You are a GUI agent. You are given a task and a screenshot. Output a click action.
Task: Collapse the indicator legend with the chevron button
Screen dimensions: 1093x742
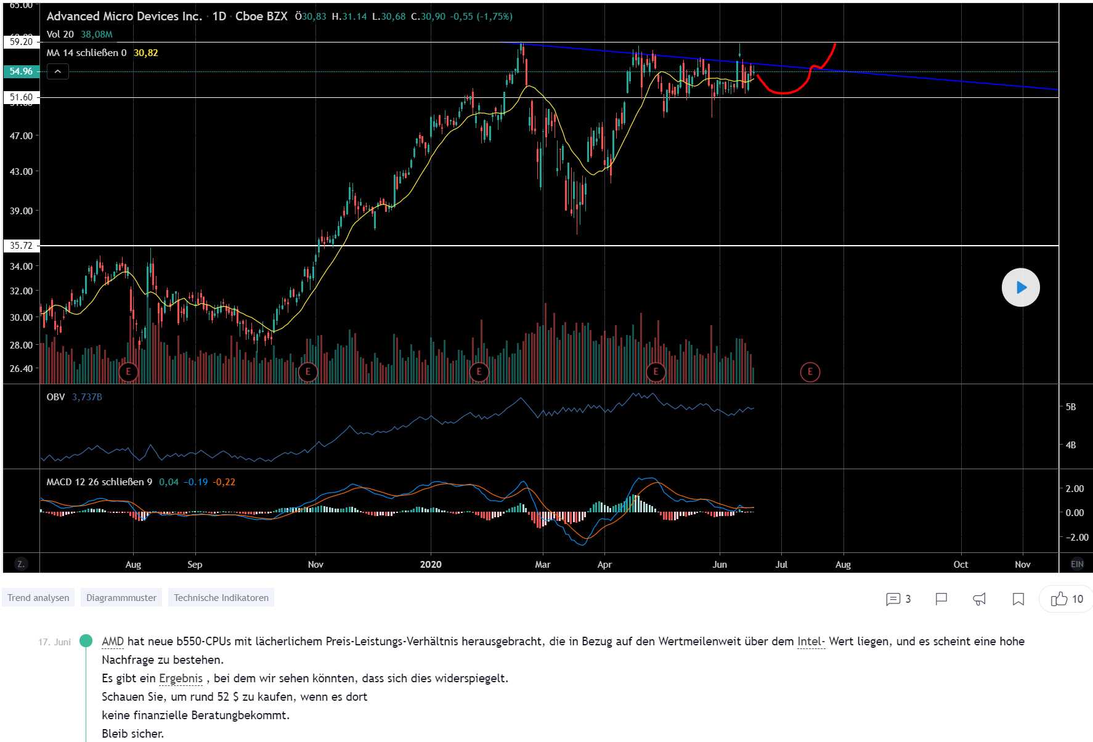[x=57, y=72]
